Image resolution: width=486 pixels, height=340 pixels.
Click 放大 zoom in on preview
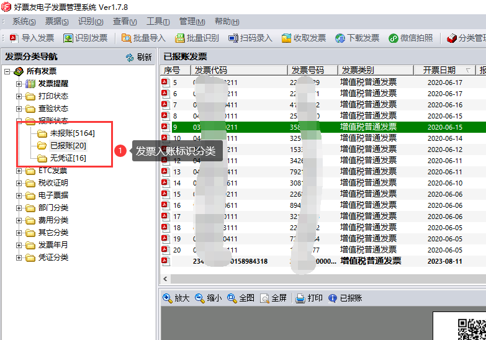point(168,298)
